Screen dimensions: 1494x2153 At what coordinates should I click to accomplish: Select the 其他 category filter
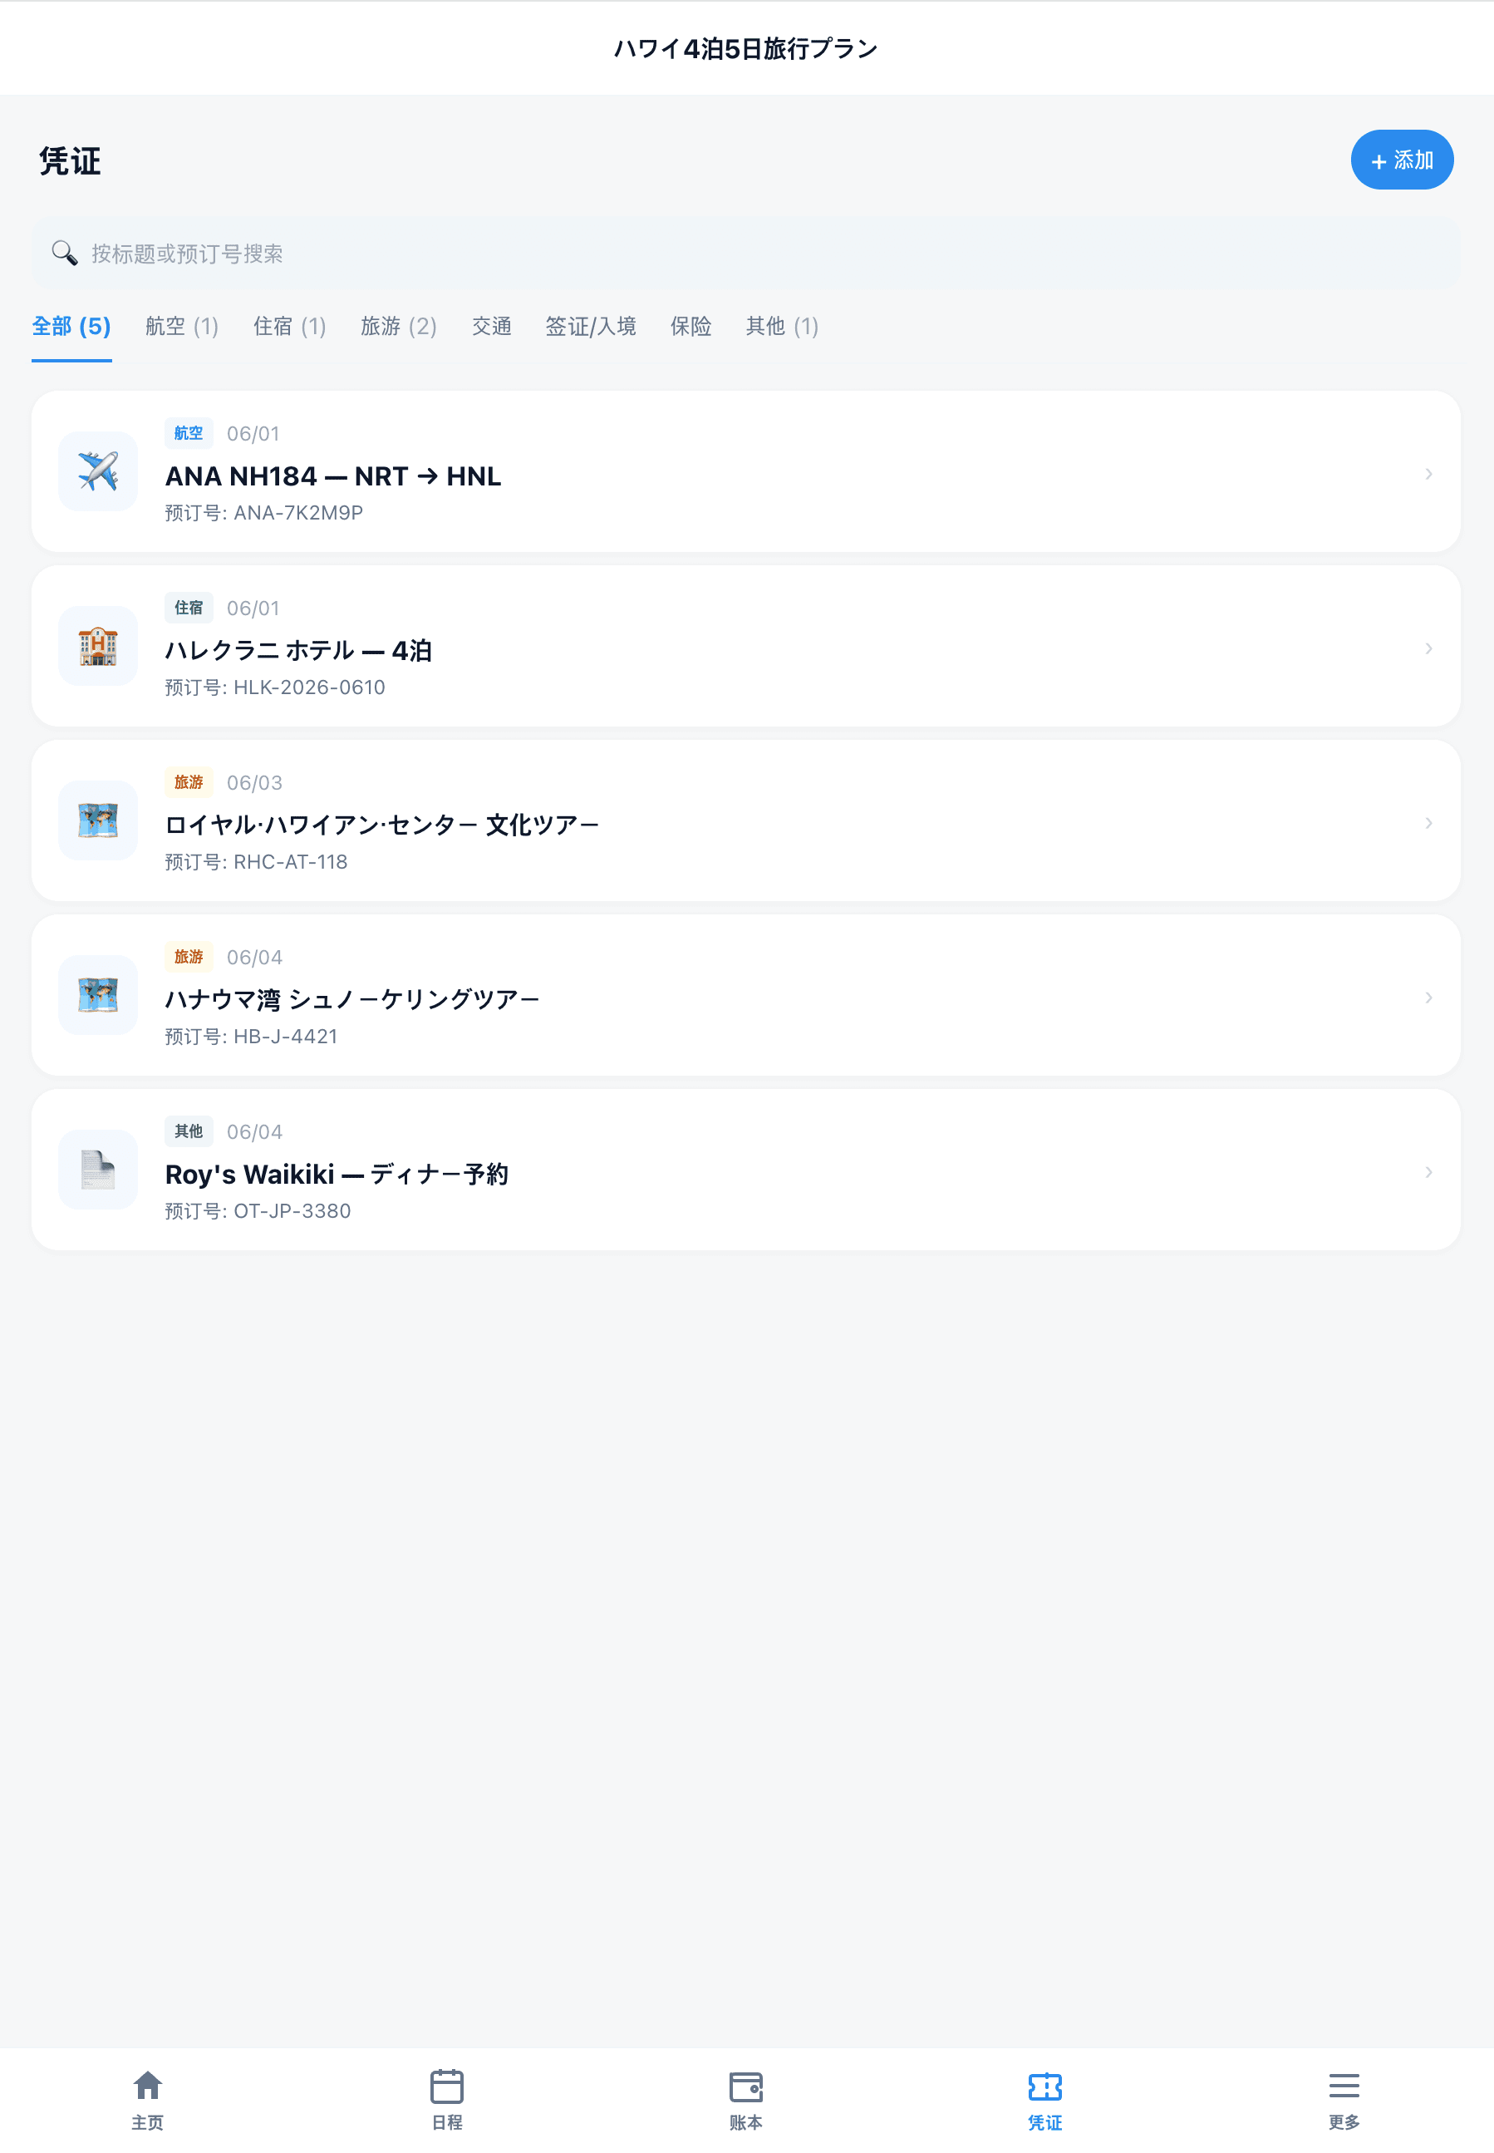(x=781, y=327)
